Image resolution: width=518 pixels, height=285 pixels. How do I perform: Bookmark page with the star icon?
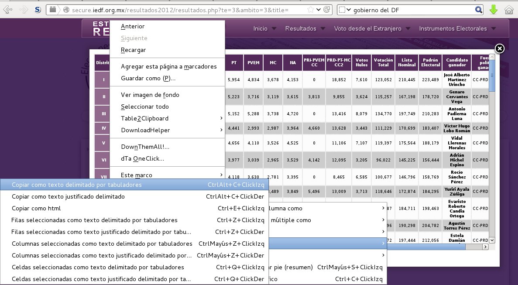[310, 10]
